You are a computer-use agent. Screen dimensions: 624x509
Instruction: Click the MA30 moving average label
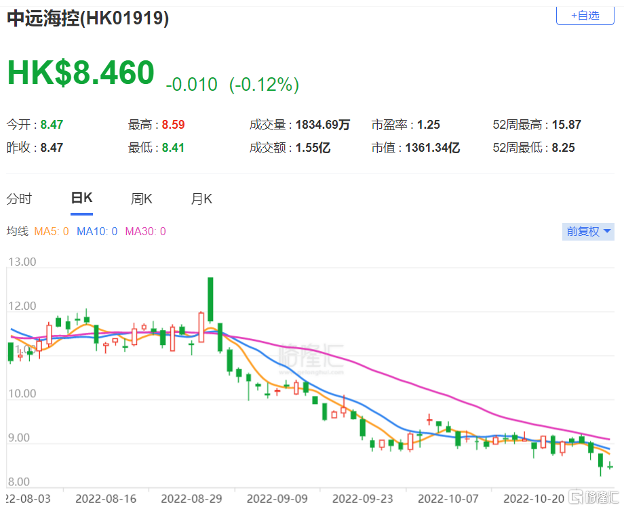(145, 231)
